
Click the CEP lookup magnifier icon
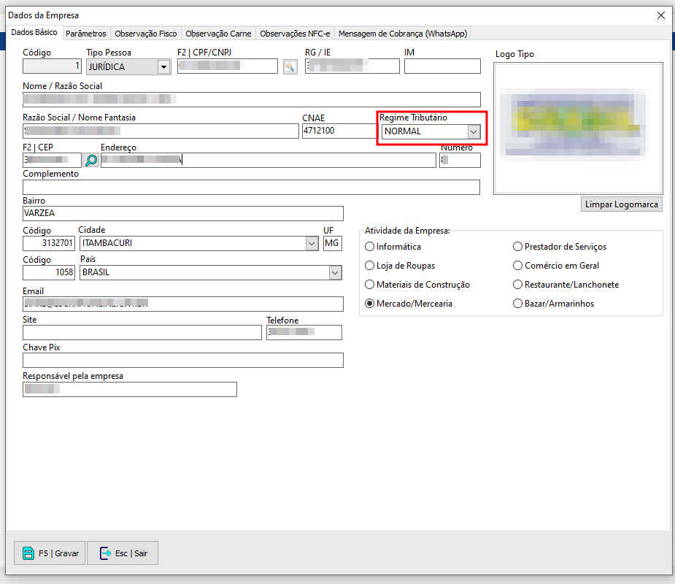point(91,160)
